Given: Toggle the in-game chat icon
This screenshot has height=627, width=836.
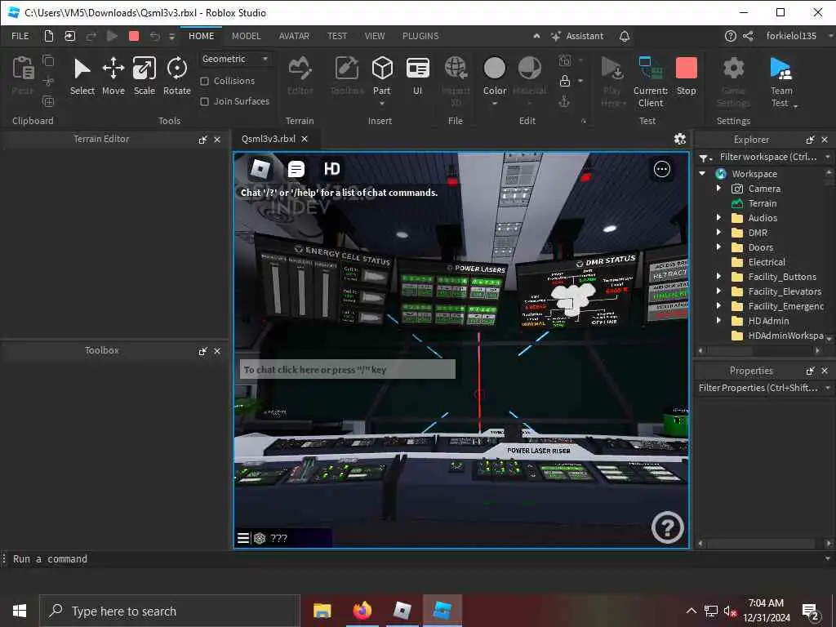Looking at the screenshot, I should [296, 169].
